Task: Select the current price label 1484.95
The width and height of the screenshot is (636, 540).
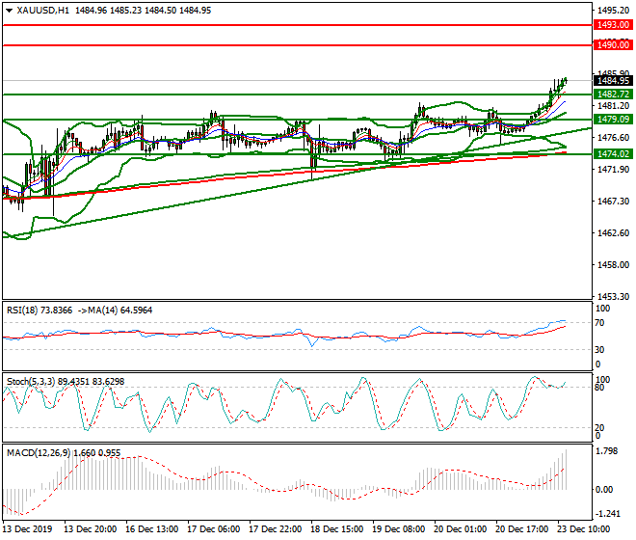Action: point(613,80)
